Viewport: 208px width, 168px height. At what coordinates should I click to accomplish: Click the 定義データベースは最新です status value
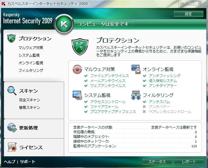click(174, 127)
